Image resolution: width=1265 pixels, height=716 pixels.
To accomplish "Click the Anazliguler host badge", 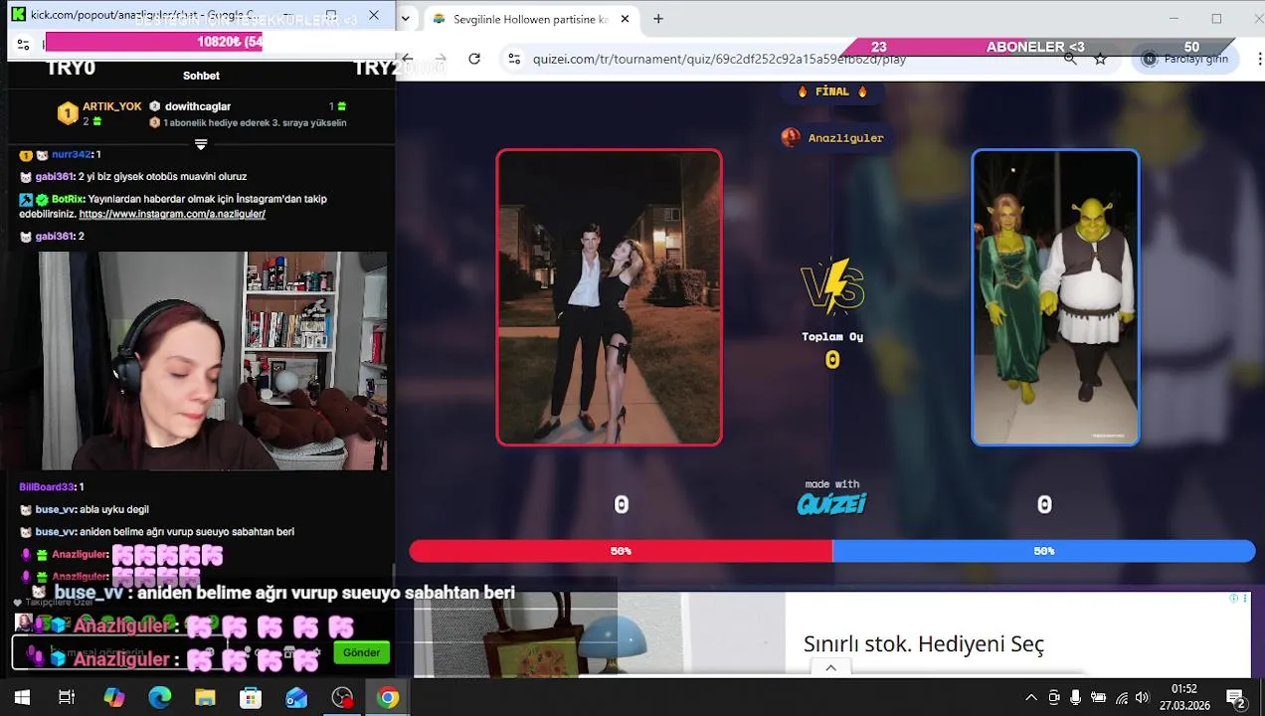I will [833, 137].
